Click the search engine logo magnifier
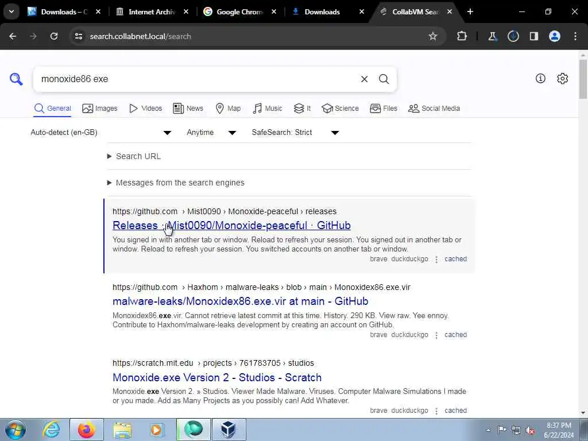 16,79
